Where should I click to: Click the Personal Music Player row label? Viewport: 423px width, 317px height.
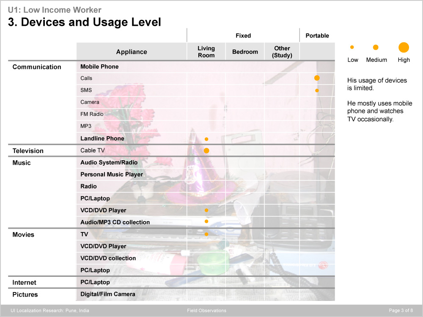(112, 175)
